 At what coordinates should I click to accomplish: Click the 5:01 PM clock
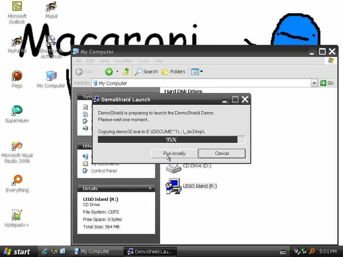[328, 252]
